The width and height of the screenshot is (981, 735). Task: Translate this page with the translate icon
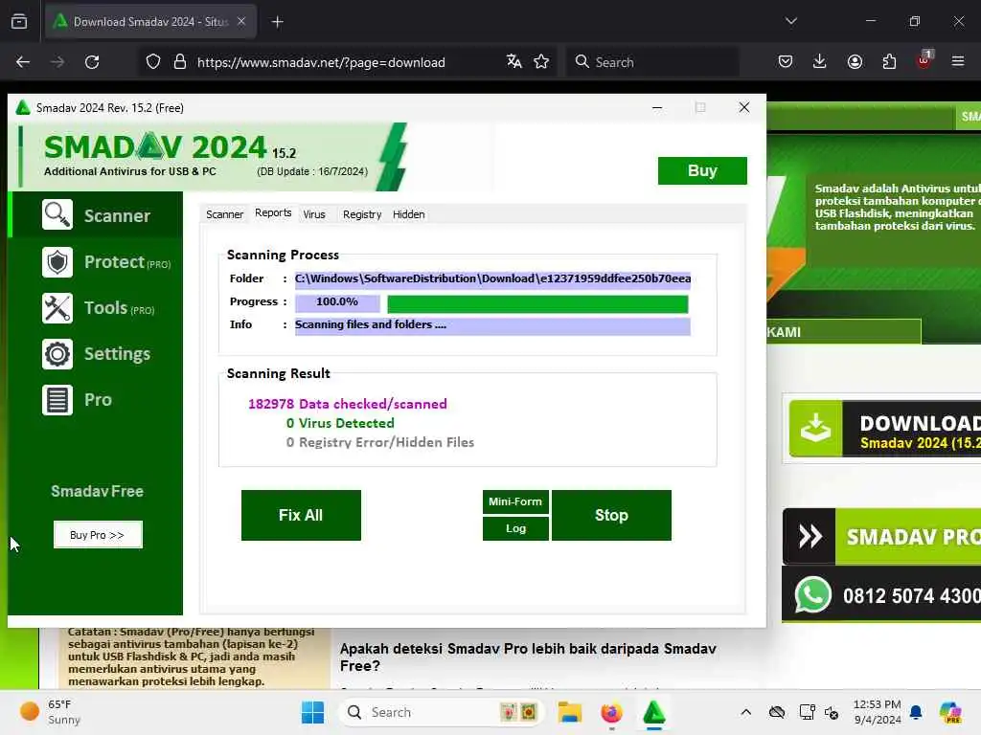coord(514,61)
